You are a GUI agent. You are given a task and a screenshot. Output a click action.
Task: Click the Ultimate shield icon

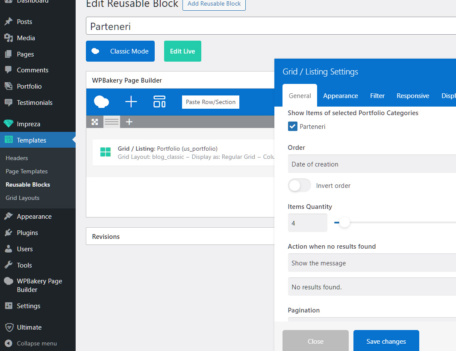pos(9,327)
